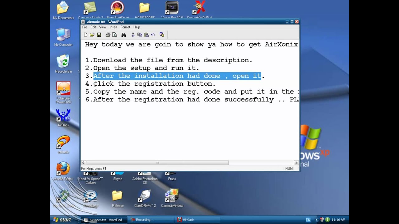Click the line '1.Download the file from the description.'
The height and width of the screenshot is (224, 399).
coord(169,60)
